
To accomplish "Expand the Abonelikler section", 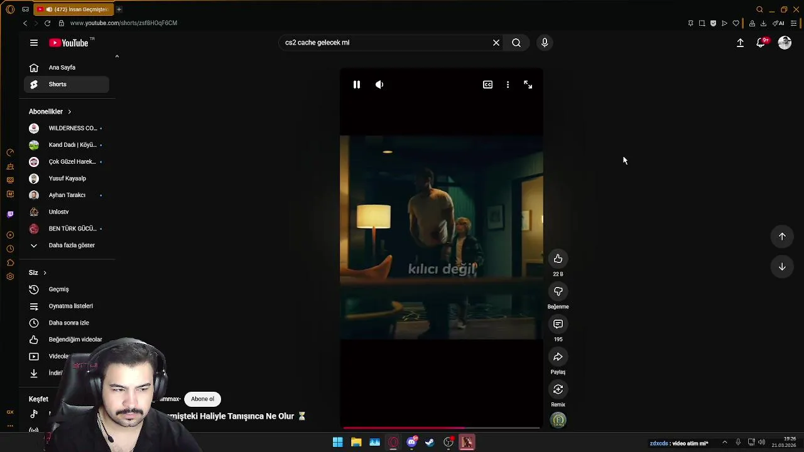I will click(50, 111).
